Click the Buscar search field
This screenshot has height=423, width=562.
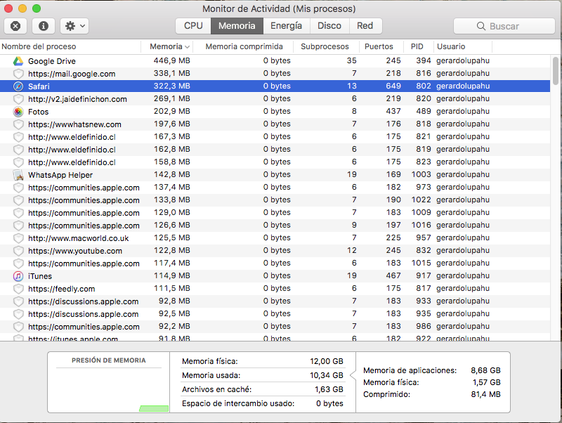503,26
